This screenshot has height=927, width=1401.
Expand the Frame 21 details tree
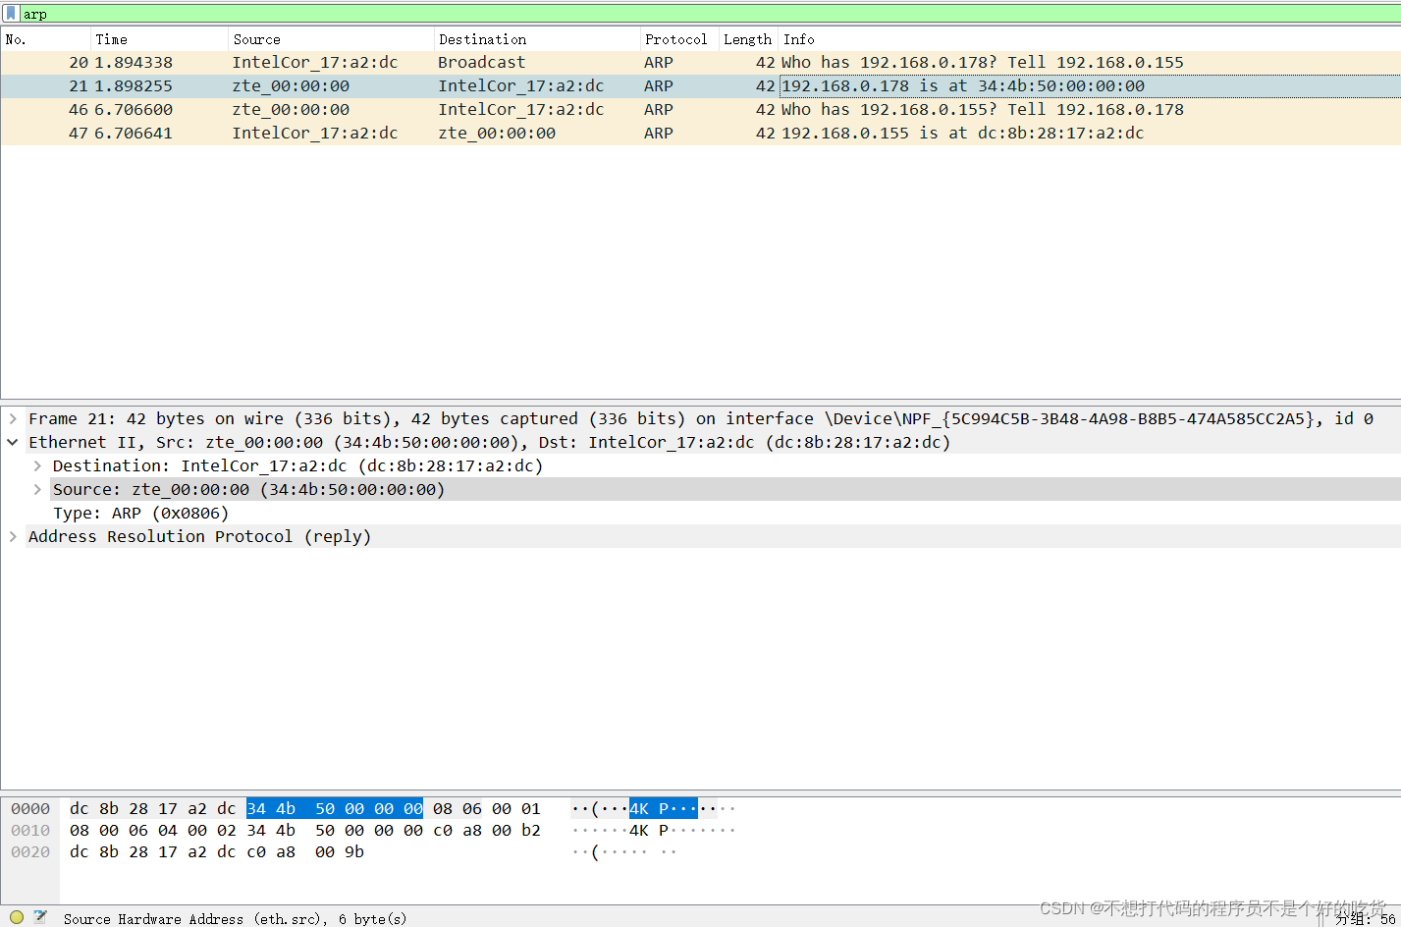[x=13, y=418]
